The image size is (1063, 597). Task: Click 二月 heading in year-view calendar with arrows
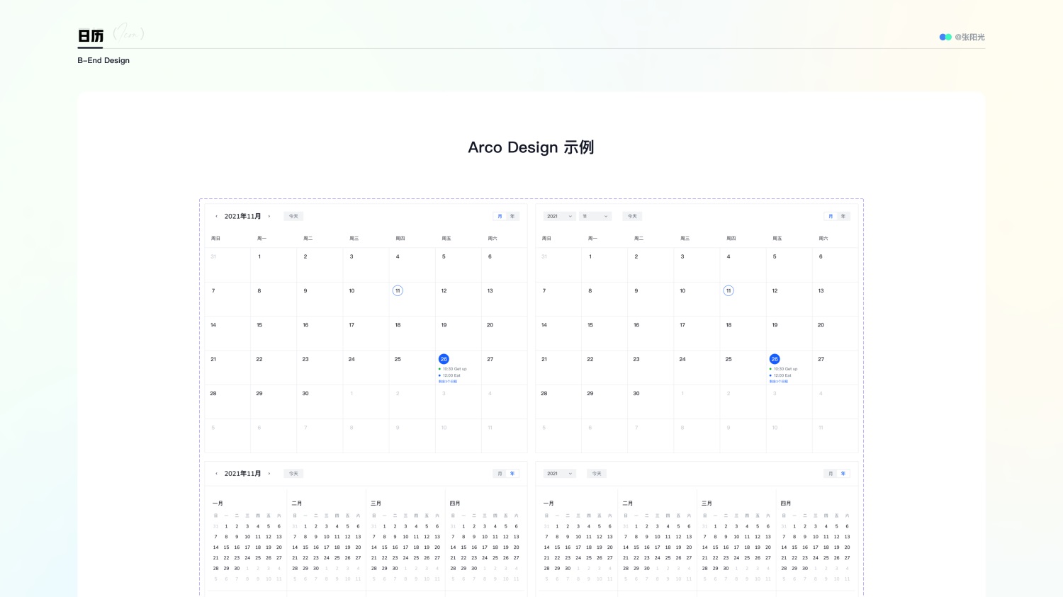point(297,504)
